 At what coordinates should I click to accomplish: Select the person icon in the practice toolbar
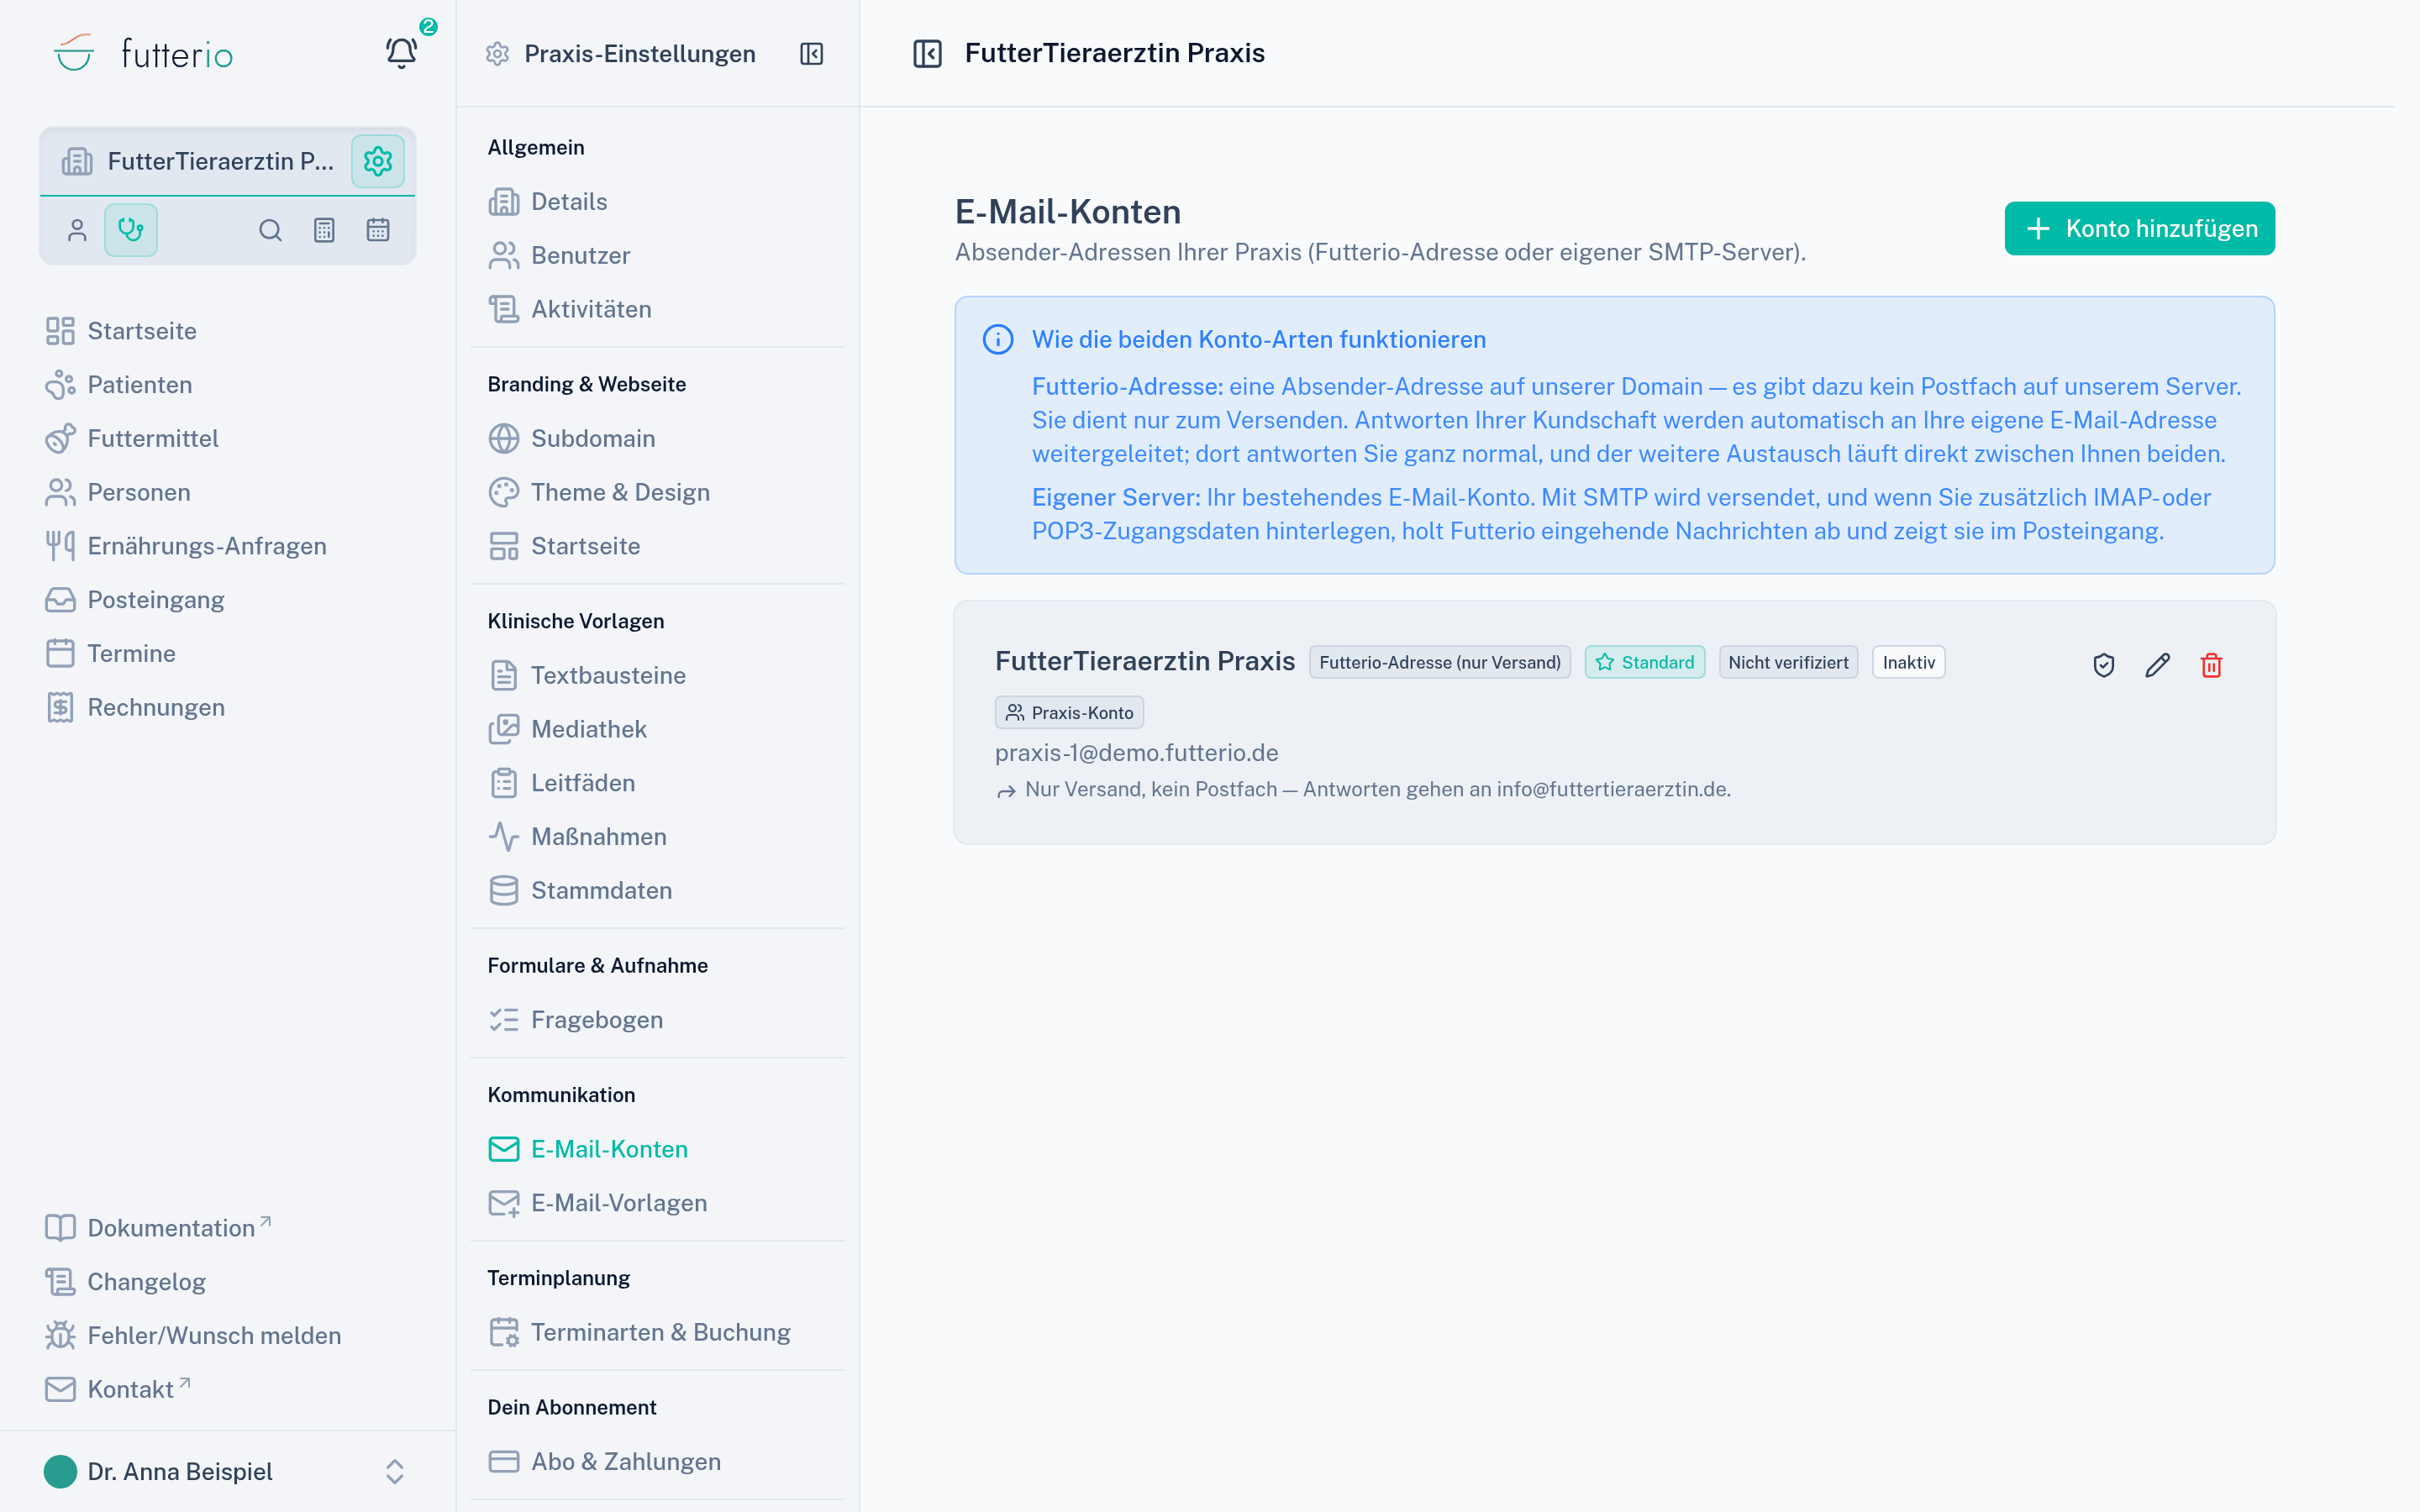77,230
